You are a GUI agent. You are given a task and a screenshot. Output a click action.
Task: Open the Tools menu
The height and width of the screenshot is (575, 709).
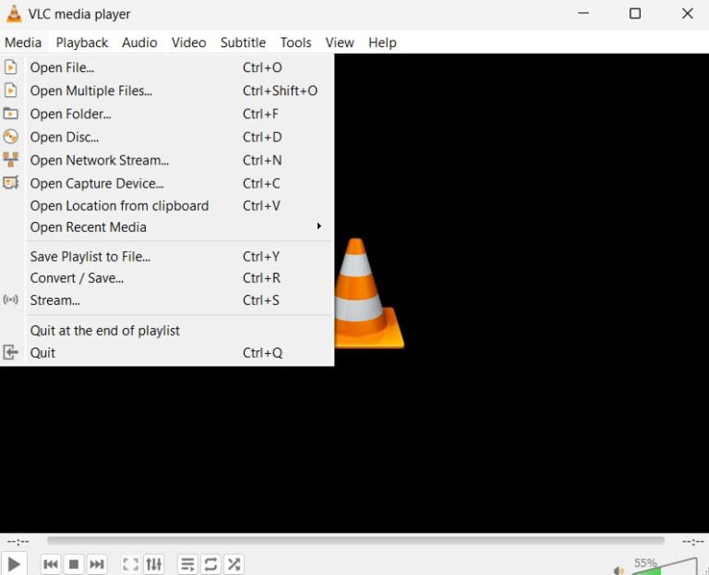pos(295,43)
